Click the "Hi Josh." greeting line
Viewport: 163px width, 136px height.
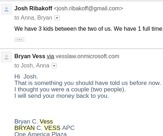click(x=26, y=76)
